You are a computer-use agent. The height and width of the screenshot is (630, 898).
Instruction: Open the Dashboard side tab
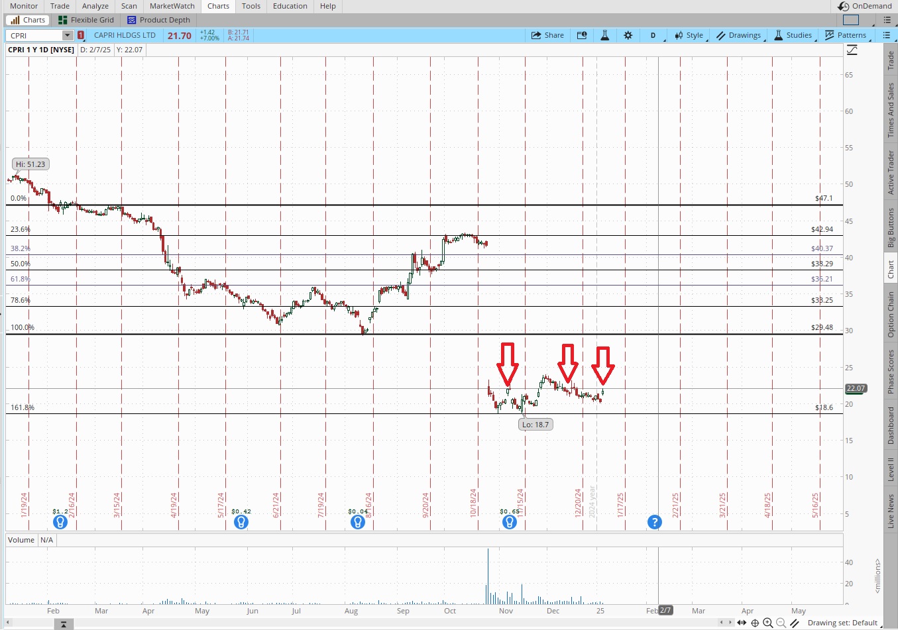[x=891, y=425]
